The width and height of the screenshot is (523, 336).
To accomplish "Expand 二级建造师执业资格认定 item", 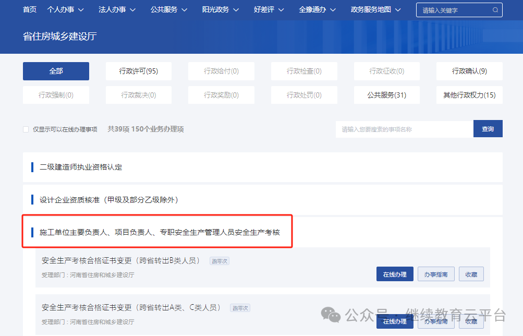I will 262,167.
